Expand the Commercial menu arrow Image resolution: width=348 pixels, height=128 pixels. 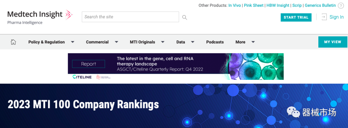point(116,42)
